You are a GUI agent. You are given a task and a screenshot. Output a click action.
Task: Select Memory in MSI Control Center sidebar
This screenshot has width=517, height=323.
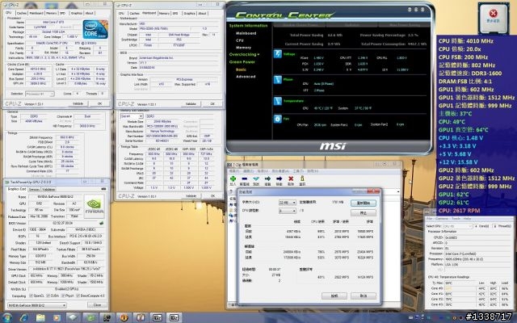(243, 48)
